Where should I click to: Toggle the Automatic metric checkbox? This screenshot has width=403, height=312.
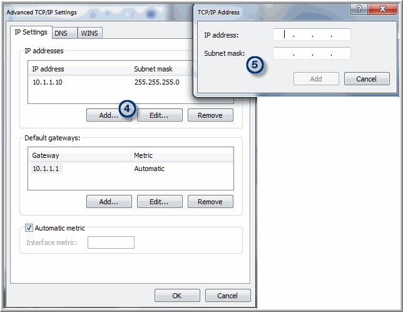(29, 228)
